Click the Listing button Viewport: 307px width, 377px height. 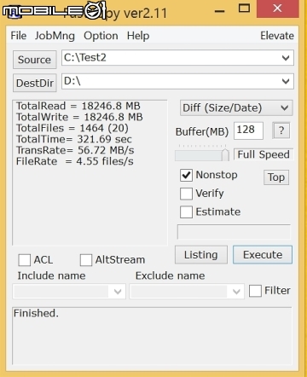coord(201,255)
